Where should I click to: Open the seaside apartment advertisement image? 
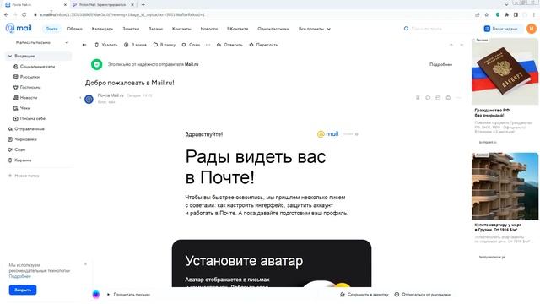tap(505, 186)
